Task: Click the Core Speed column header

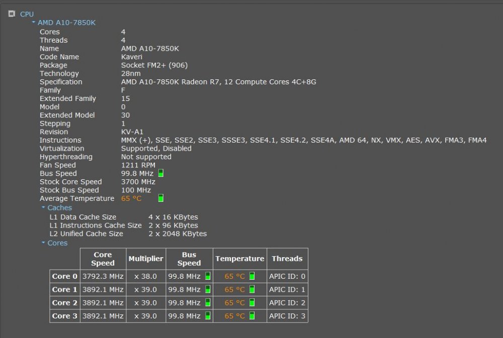Action: pos(103,259)
